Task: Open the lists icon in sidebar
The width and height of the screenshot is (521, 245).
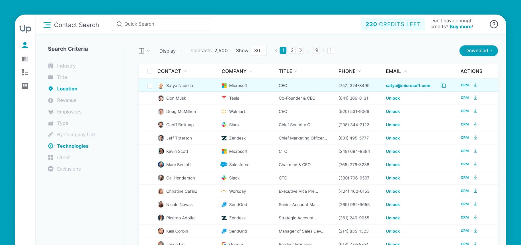Action: [x=25, y=72]
